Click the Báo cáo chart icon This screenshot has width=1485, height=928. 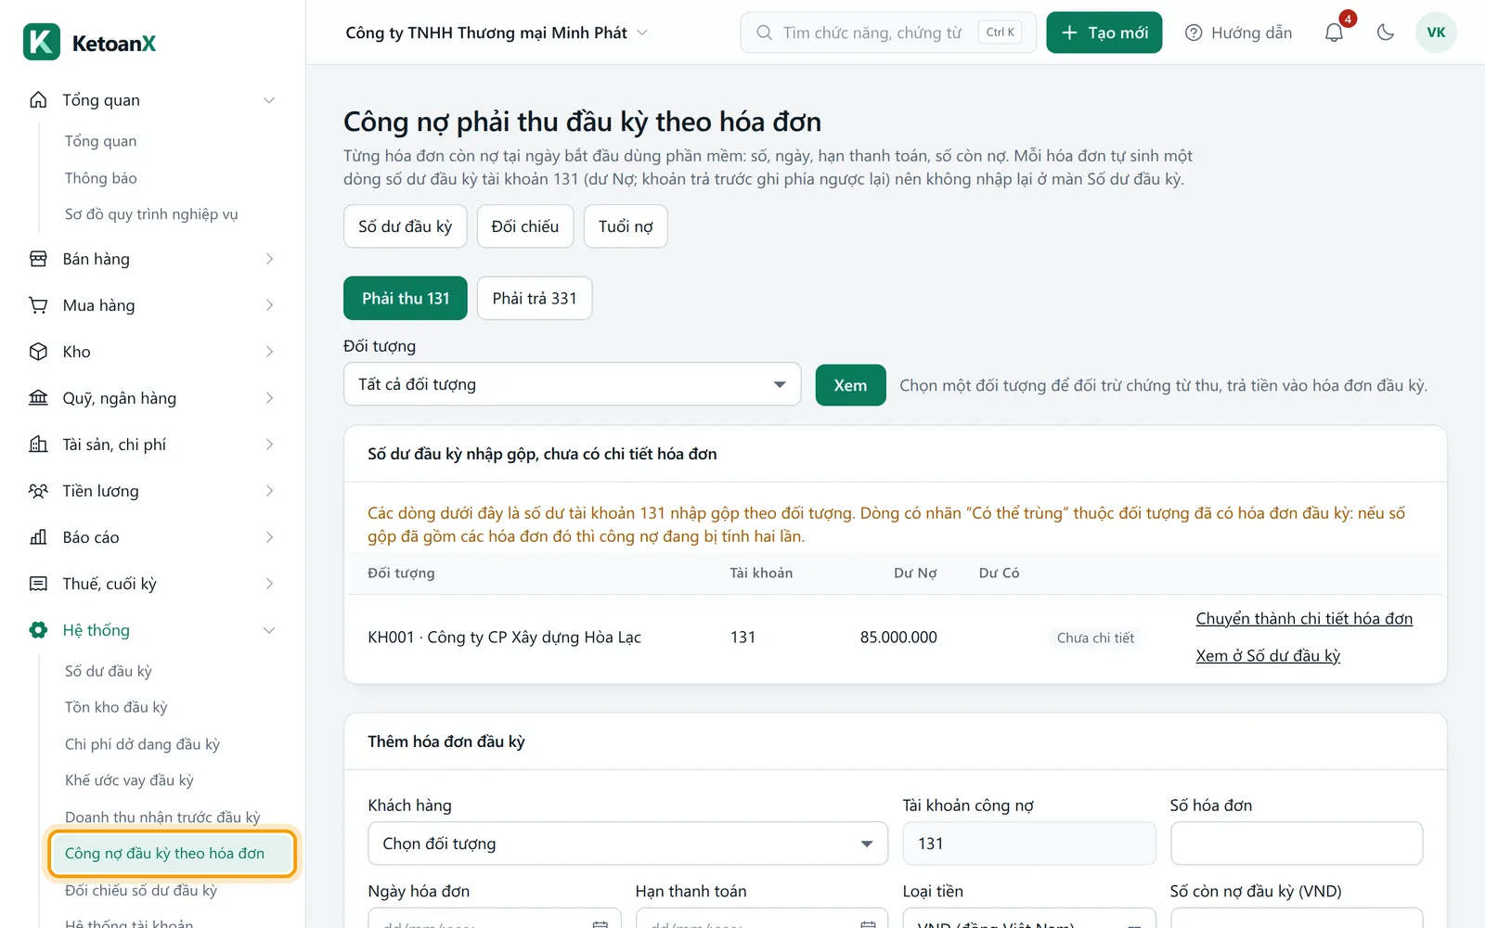[38, 537]
